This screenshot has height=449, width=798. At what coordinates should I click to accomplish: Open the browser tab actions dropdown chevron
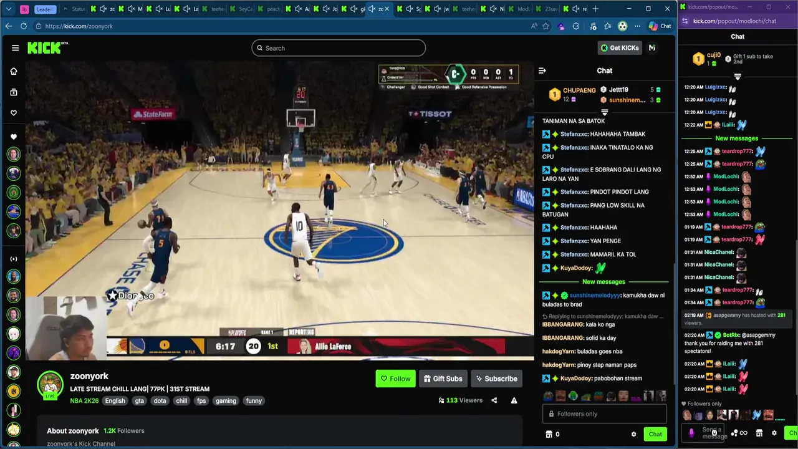click(x=9, y=9)
